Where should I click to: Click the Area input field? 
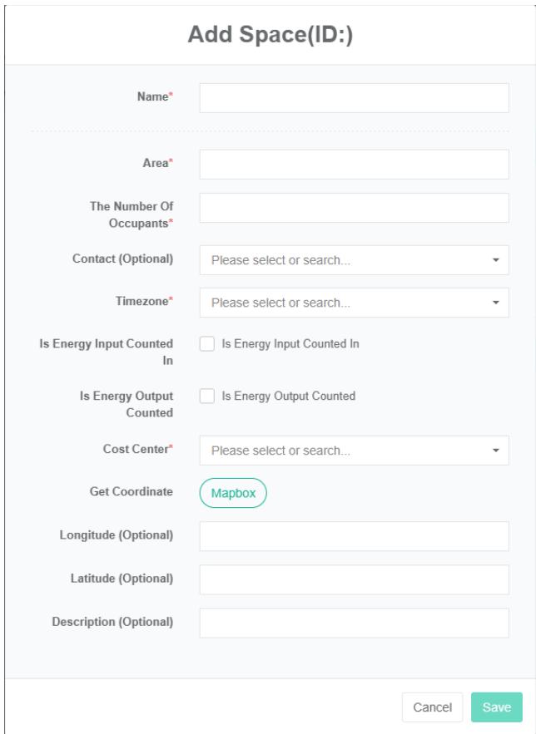354,165
